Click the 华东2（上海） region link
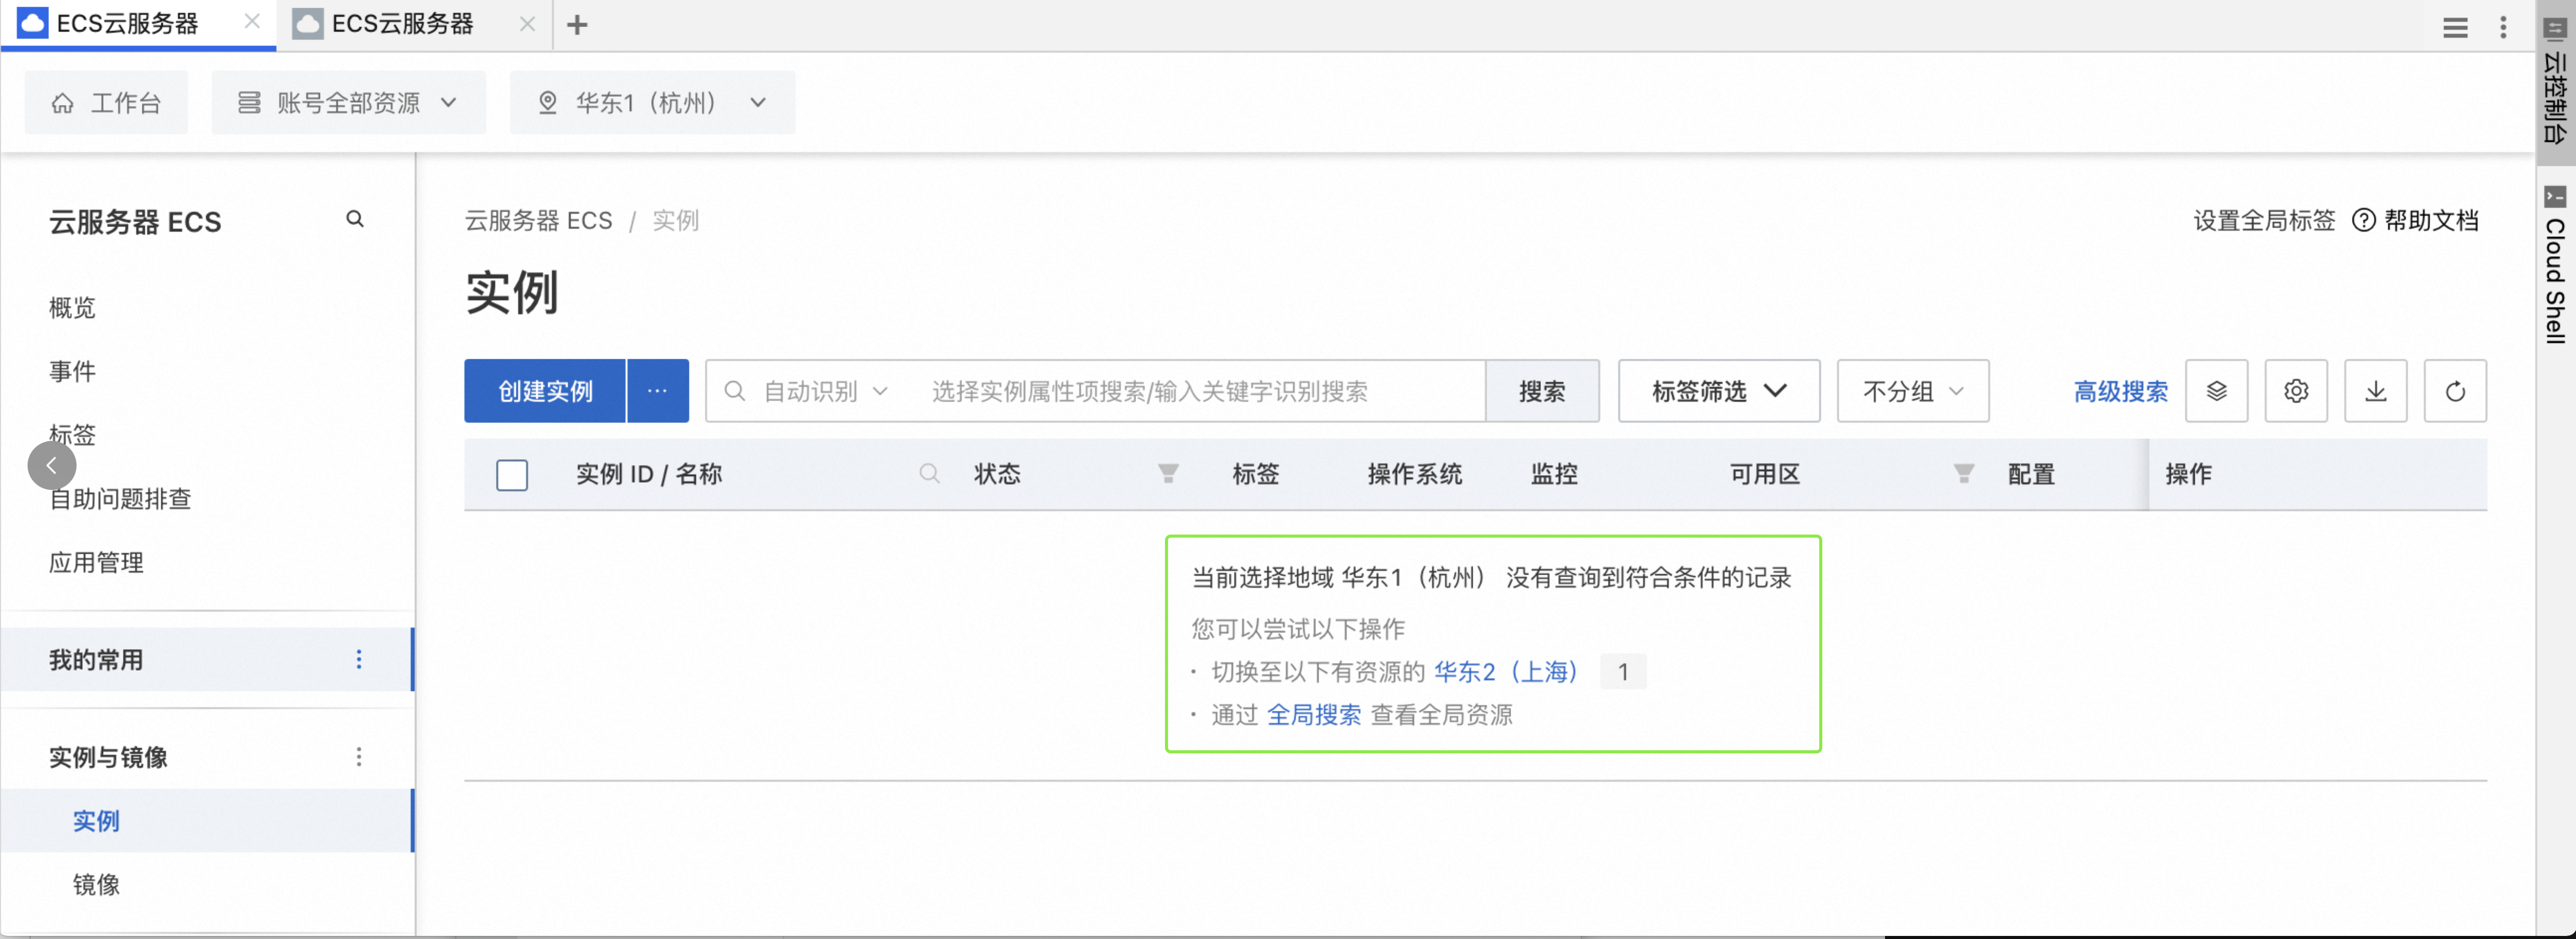 point(1506,672)
